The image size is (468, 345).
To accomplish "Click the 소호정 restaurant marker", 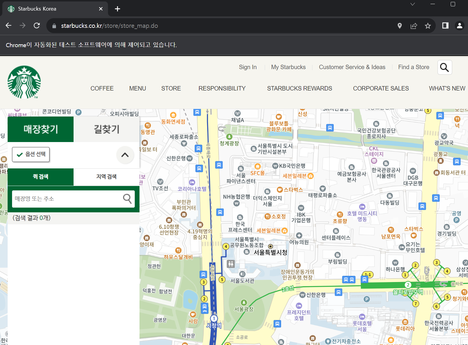I will tap(268, 216).
